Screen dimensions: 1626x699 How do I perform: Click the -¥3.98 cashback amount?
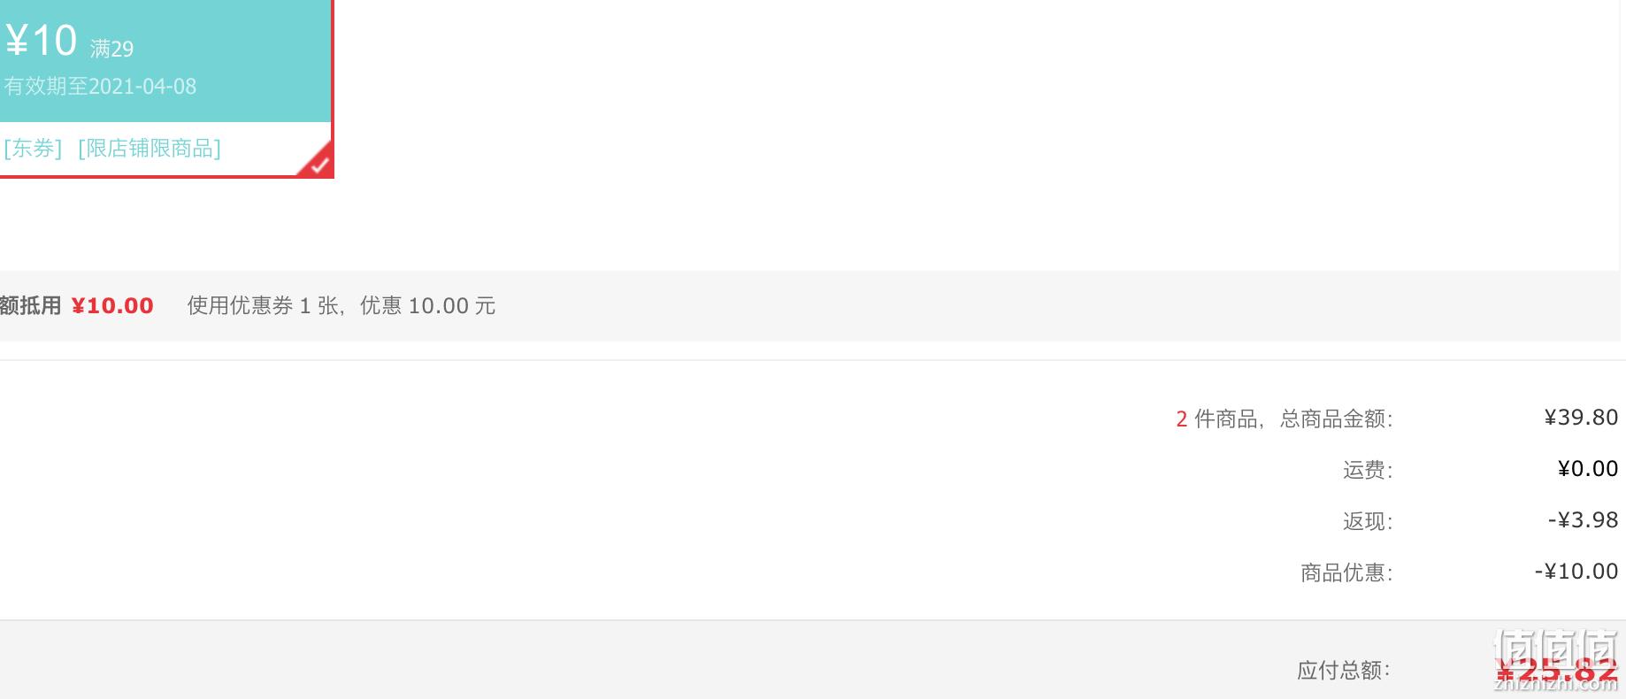point(1583,520)
